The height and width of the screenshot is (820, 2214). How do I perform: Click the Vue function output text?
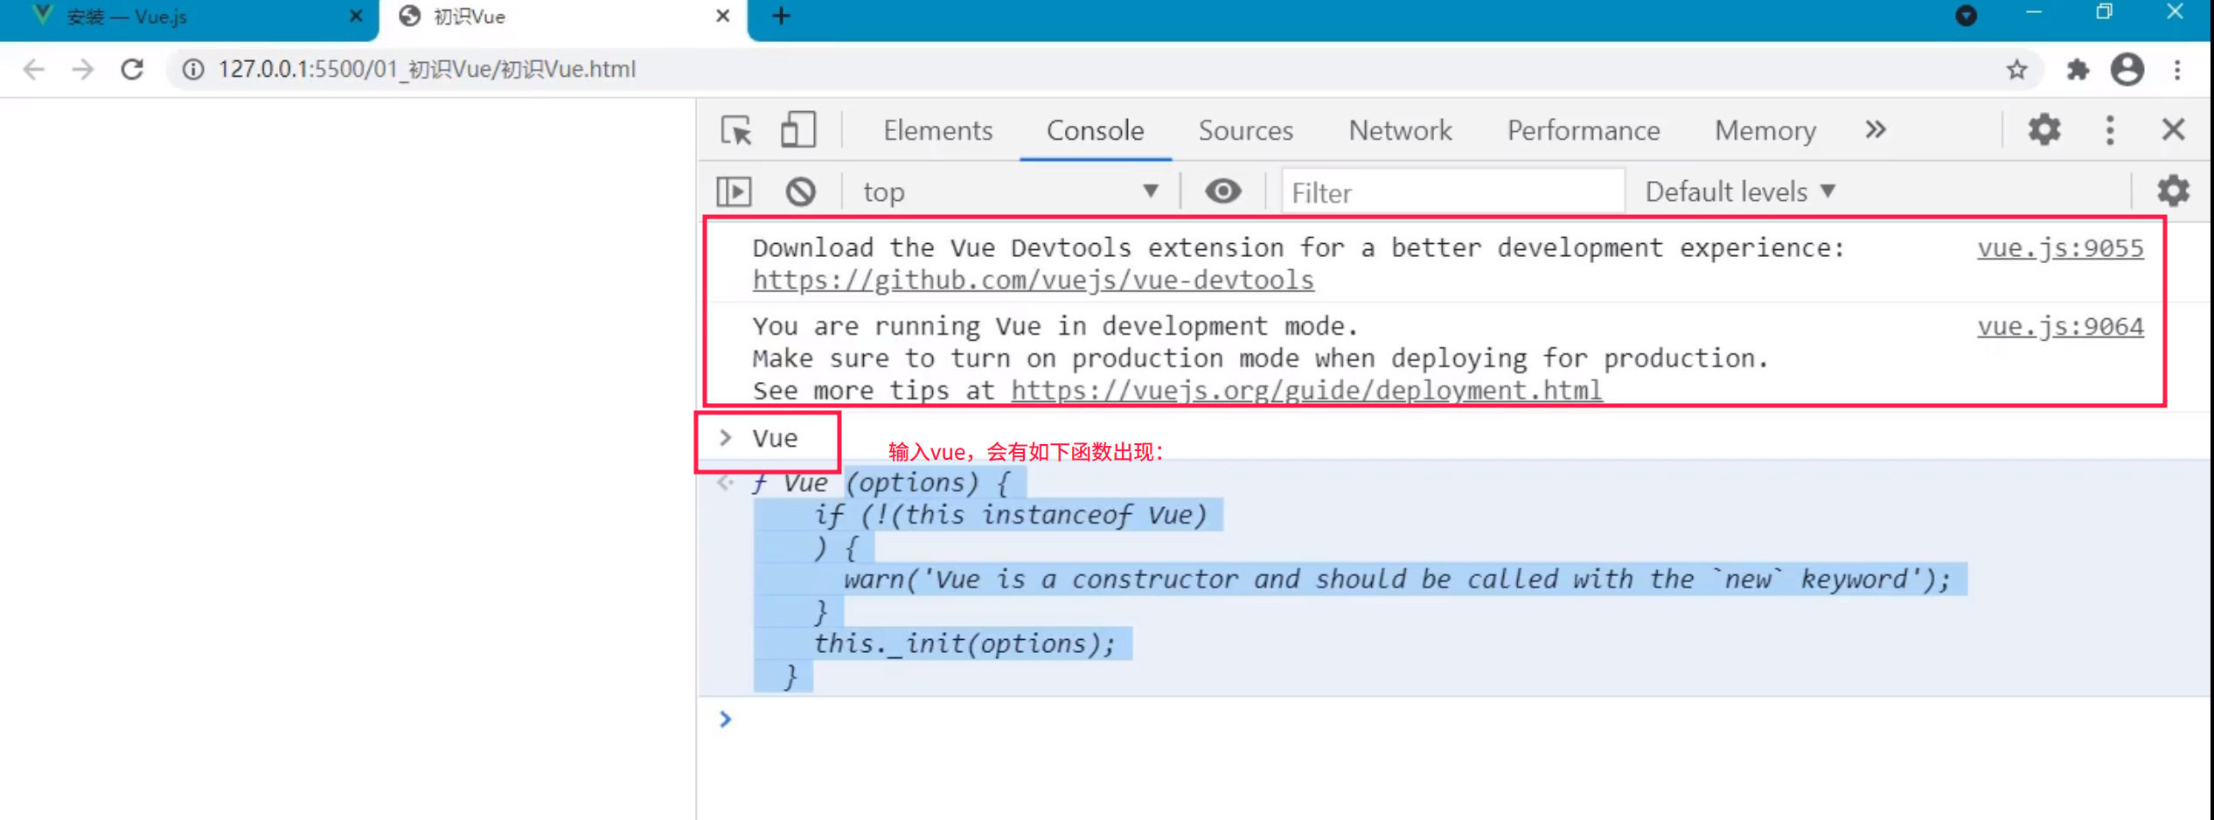click(1360, 580)
